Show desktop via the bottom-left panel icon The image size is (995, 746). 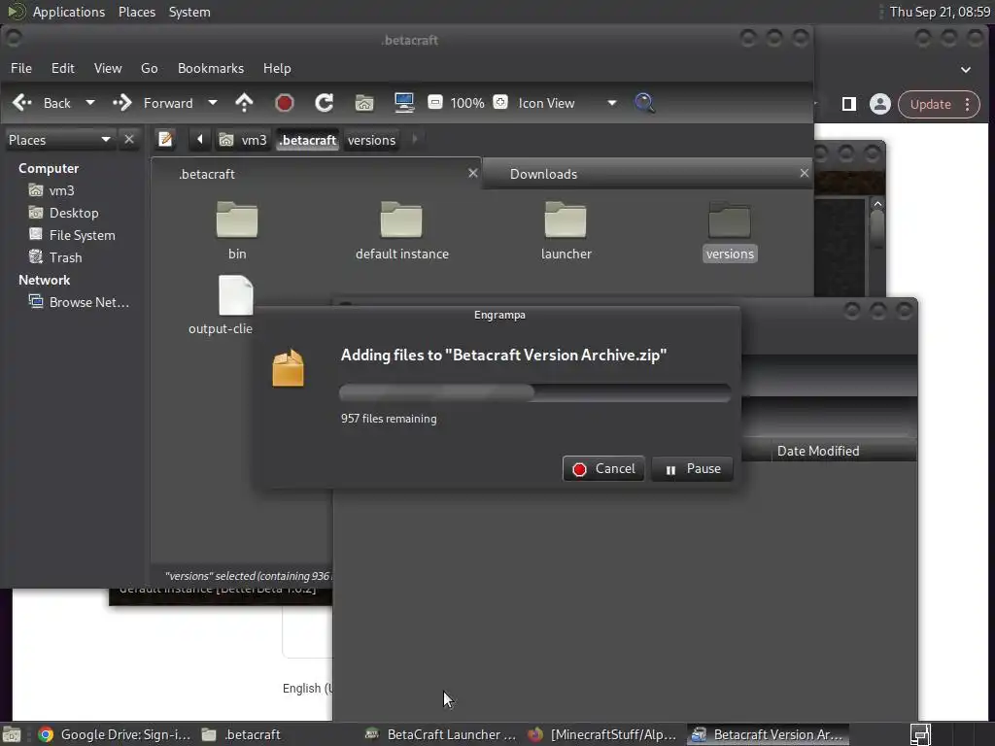(x=12, y=734)
